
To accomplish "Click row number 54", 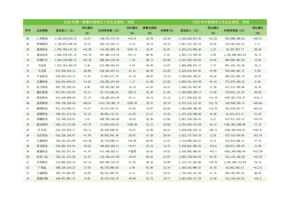I will coord(28,179).
